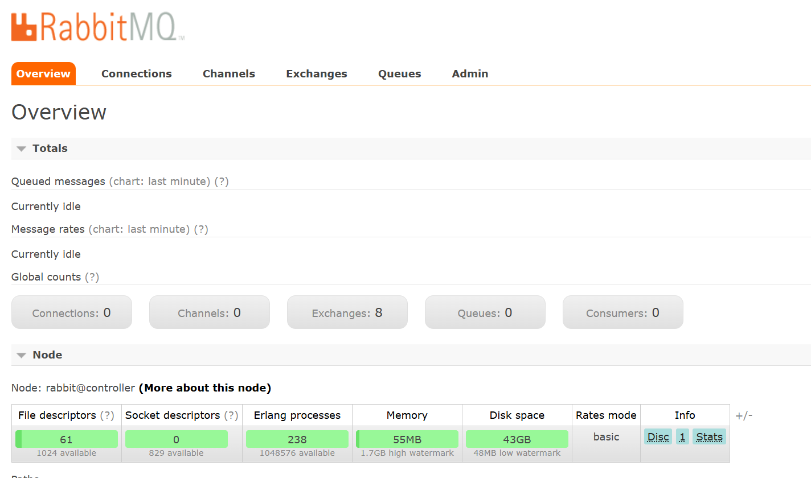Click the Erlang processes column header
The width and height of the screenshot is (811, 478).
(297, 415)
